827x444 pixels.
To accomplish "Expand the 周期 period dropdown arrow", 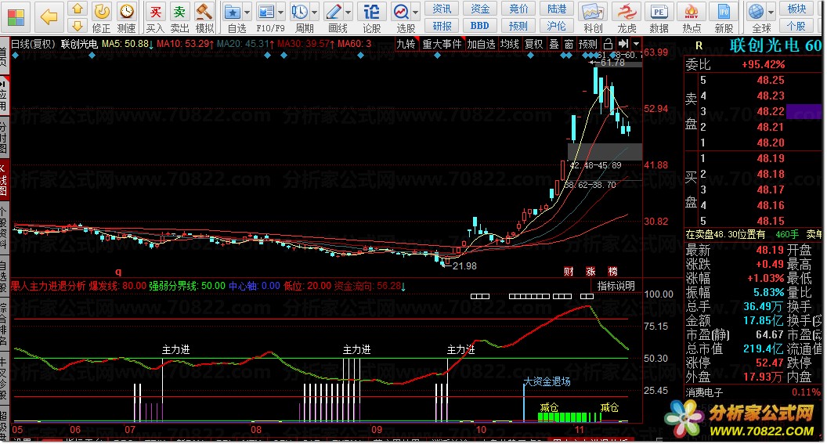I will point(315,12).
